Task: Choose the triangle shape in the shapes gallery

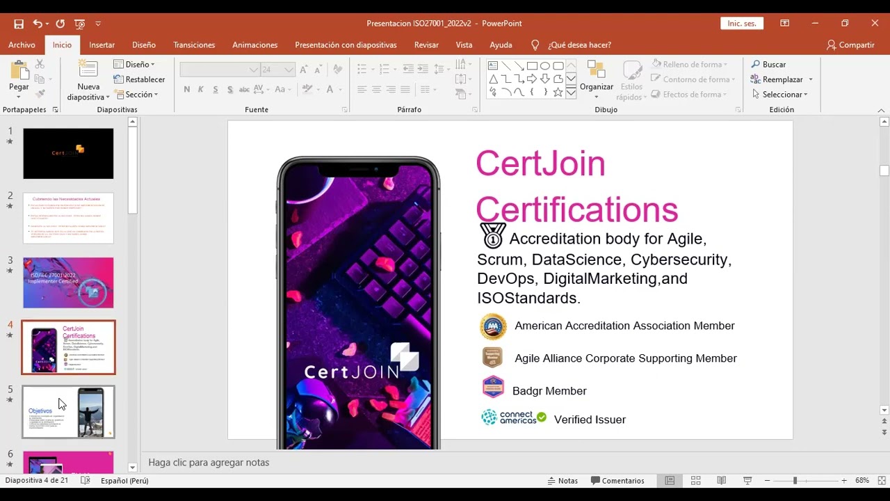Action: (x=493, y=79)
